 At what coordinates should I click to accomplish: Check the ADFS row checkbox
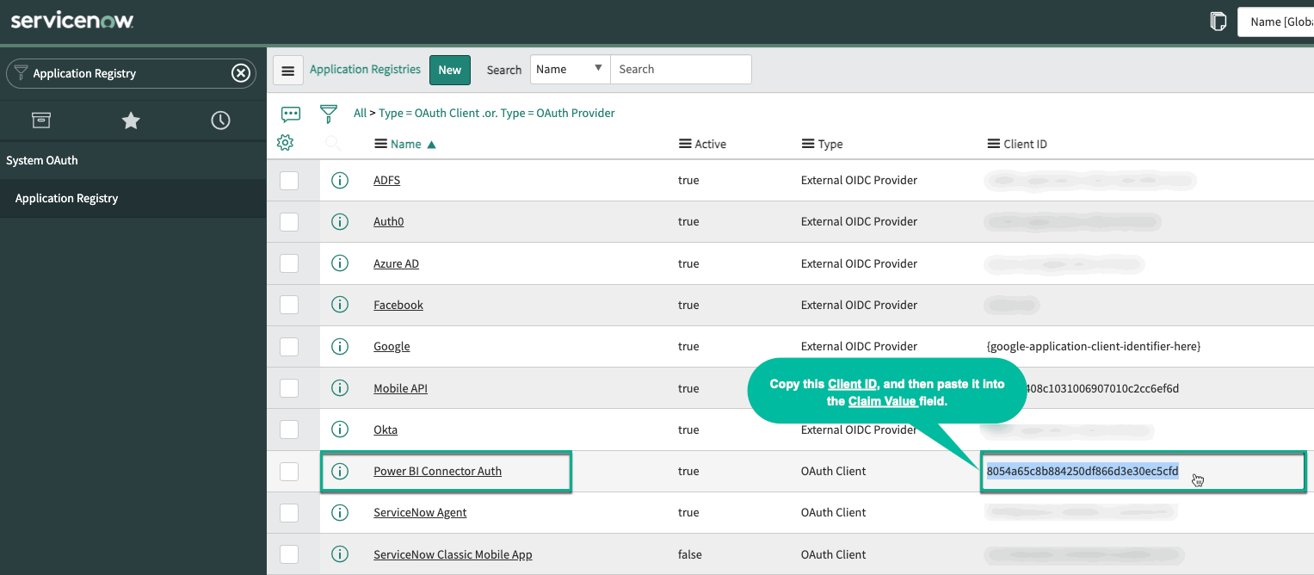289,181
